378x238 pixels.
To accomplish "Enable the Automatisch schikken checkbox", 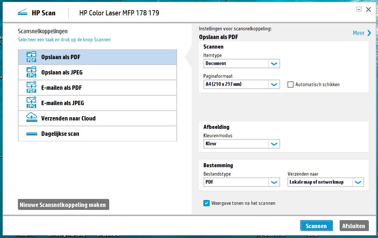I will click(x=291, y=85).
